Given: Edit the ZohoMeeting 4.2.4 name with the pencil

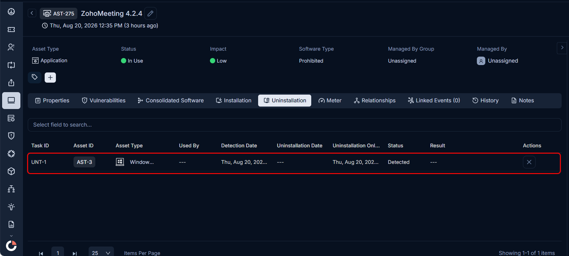Looking at the screenshot, I should [151, 13].
